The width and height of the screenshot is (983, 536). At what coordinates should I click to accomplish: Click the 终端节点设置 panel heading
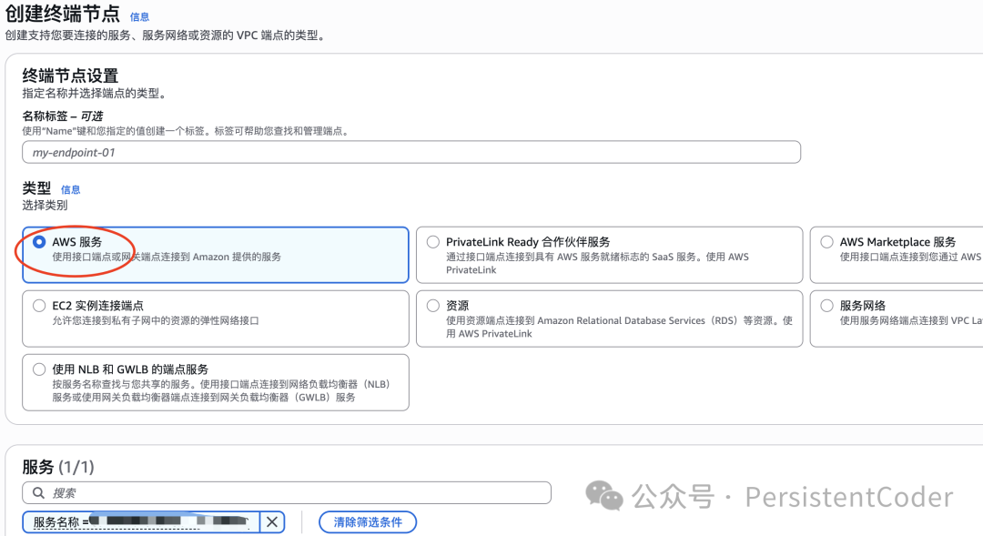coord(70,76)
